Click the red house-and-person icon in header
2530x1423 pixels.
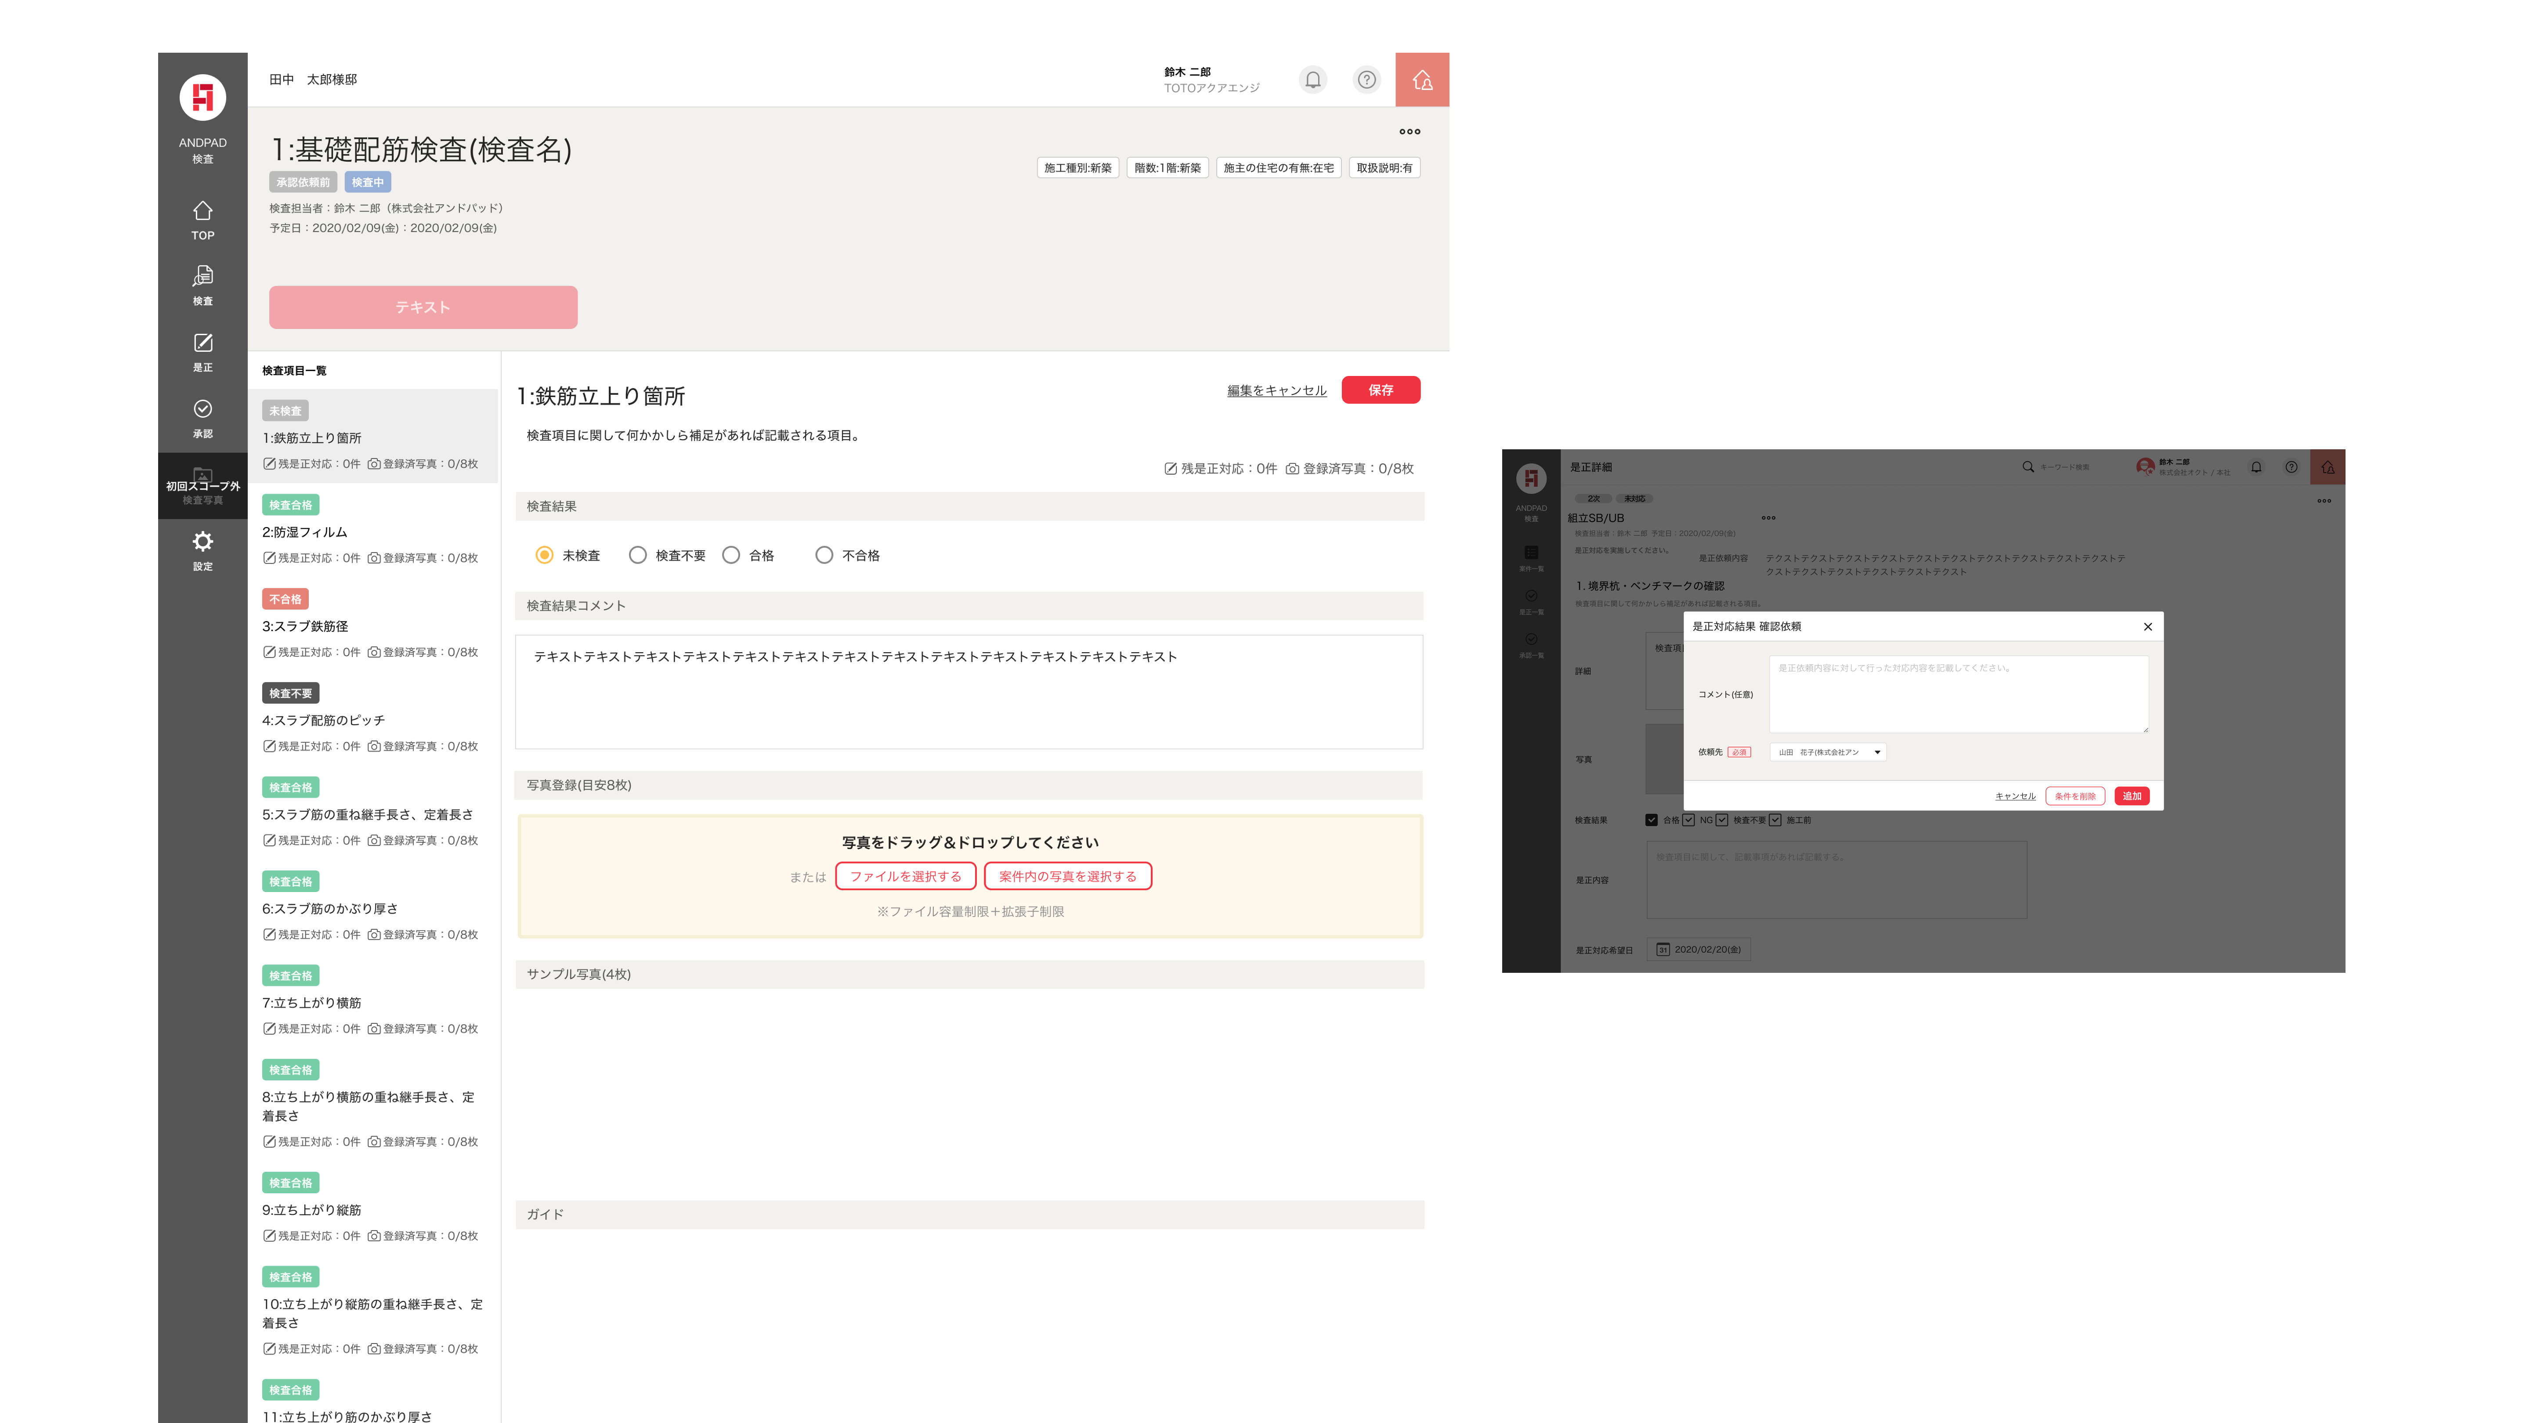[x=1421, y=79]
